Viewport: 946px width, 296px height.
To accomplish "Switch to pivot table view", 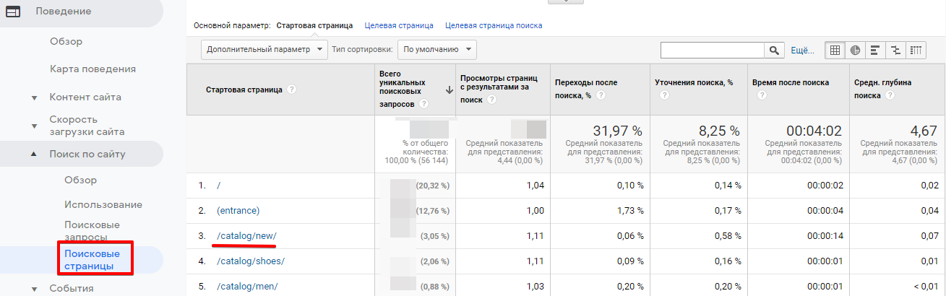I will 916,50.
